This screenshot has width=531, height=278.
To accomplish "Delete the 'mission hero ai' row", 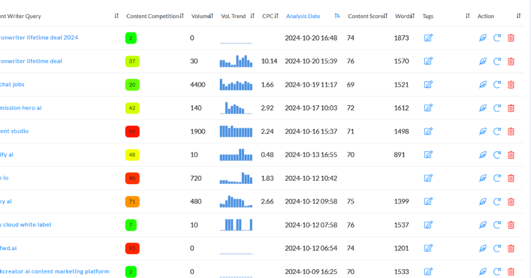I will (511, 108).
